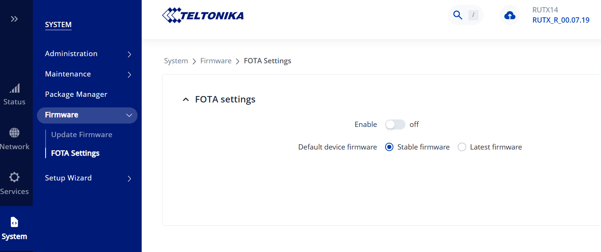
Task: Click Firmware in the breadcrumb
Action: click(x=216, y=61)
